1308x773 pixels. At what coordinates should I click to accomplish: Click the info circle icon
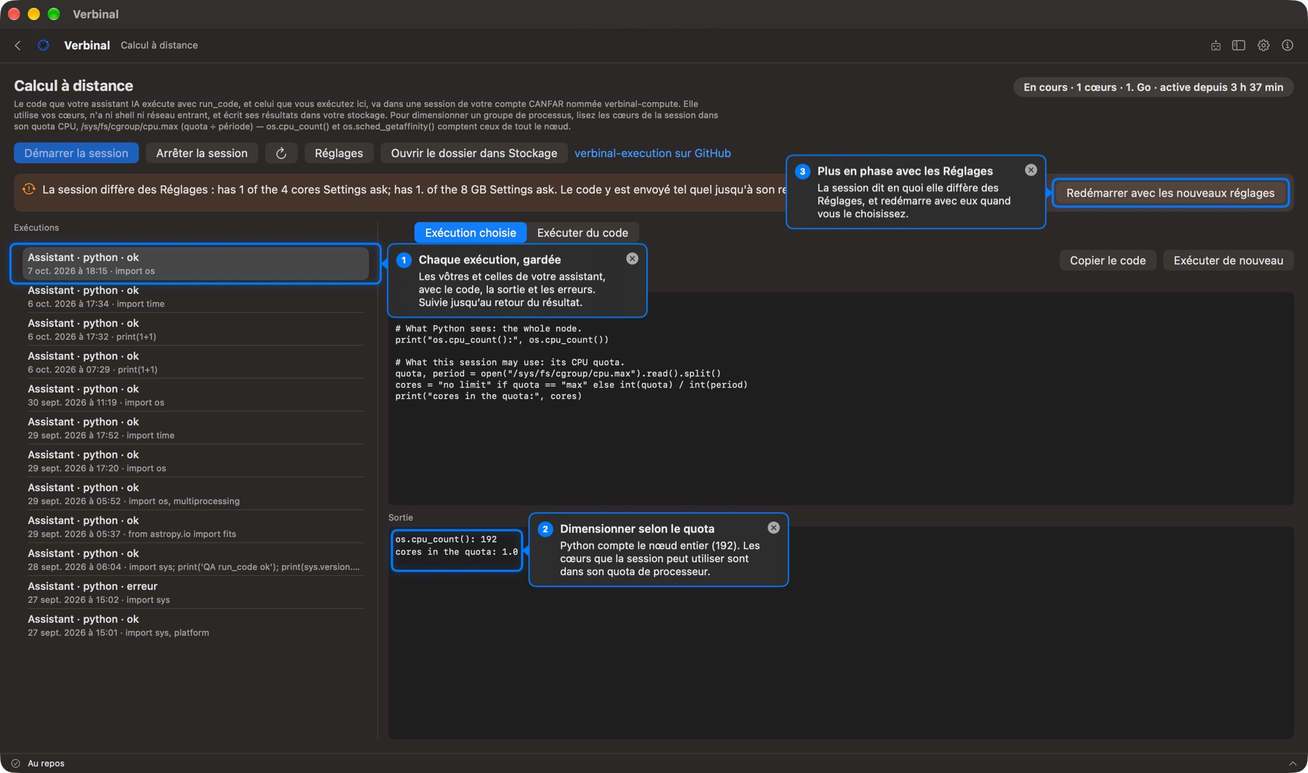[1288, 45]
